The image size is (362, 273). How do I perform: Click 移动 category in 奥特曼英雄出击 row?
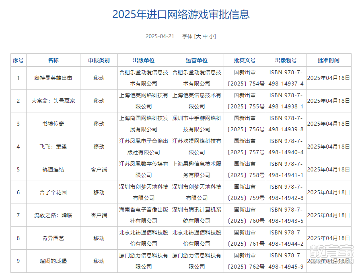99,78
